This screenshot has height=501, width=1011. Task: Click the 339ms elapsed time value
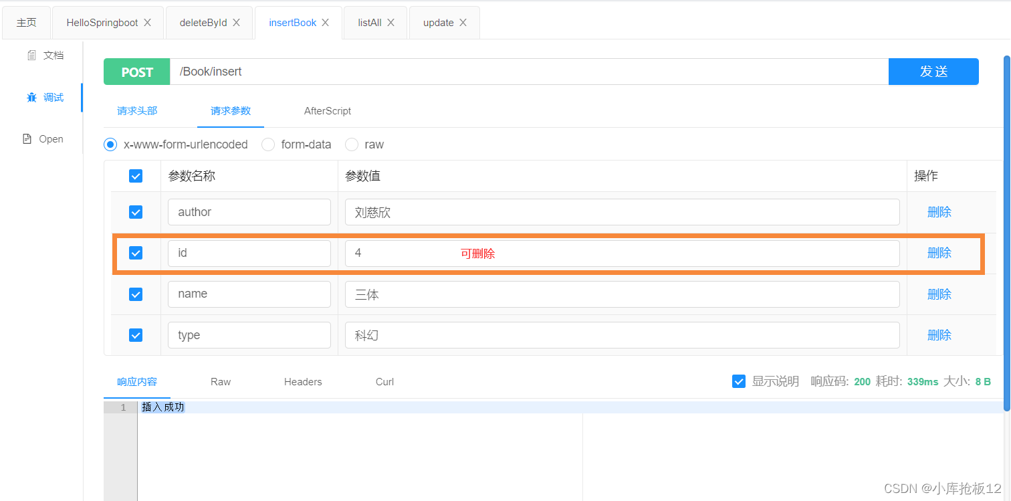click(923, 382)
